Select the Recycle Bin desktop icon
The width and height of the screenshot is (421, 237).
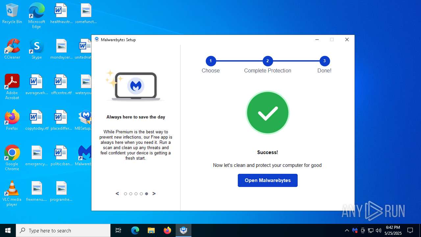pyautogui.click(x=12, y=14)
